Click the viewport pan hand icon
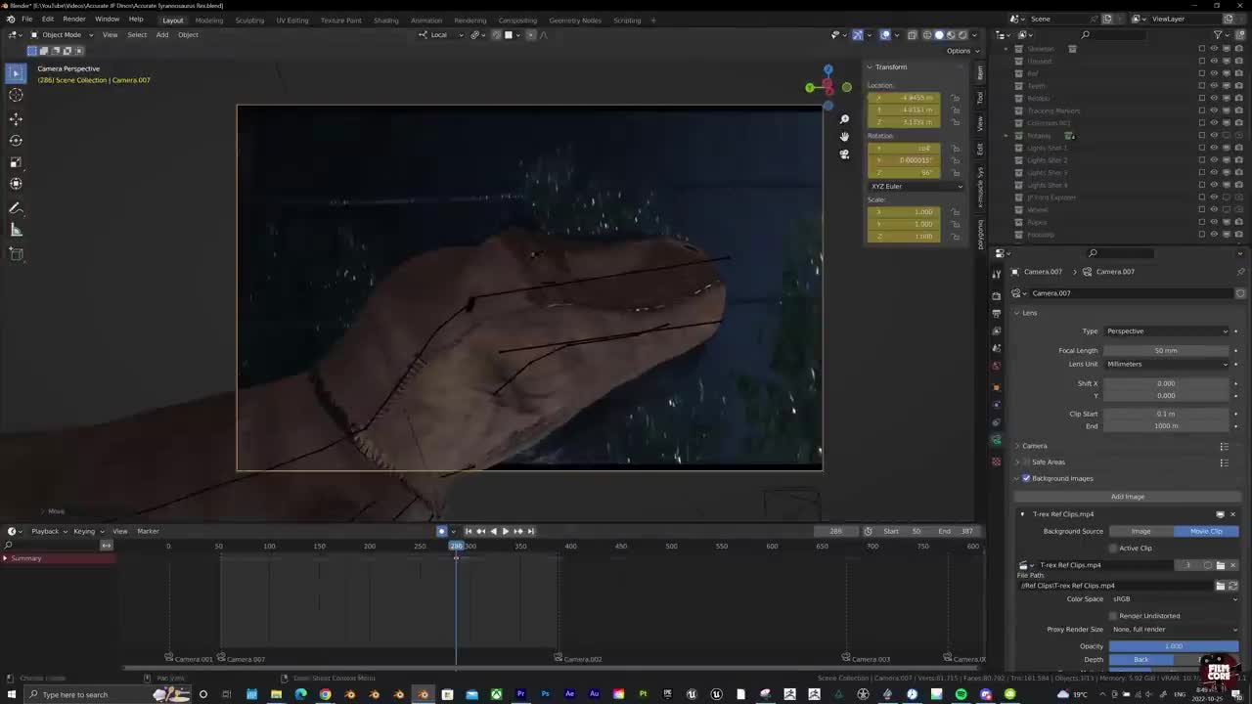Image resolution: width=1252 pixels, height=704 pixels. pyautogui.click(x=844, y=136)
